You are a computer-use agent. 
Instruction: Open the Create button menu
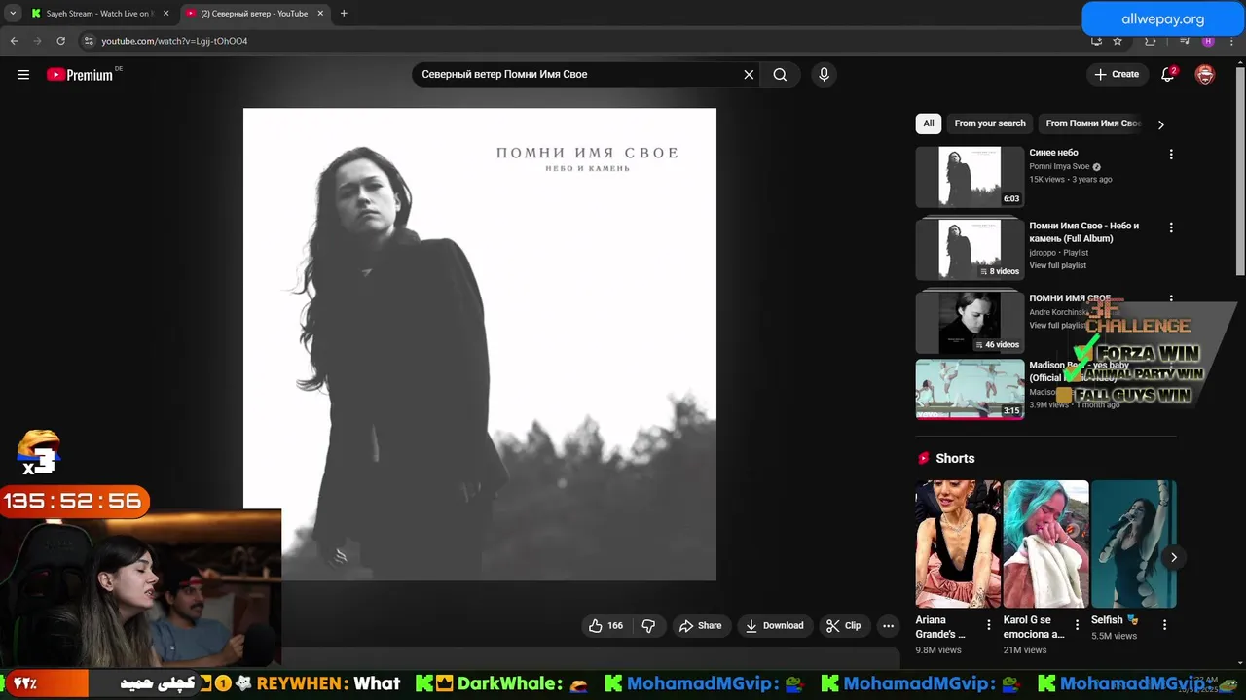[x=1117, y=75]
